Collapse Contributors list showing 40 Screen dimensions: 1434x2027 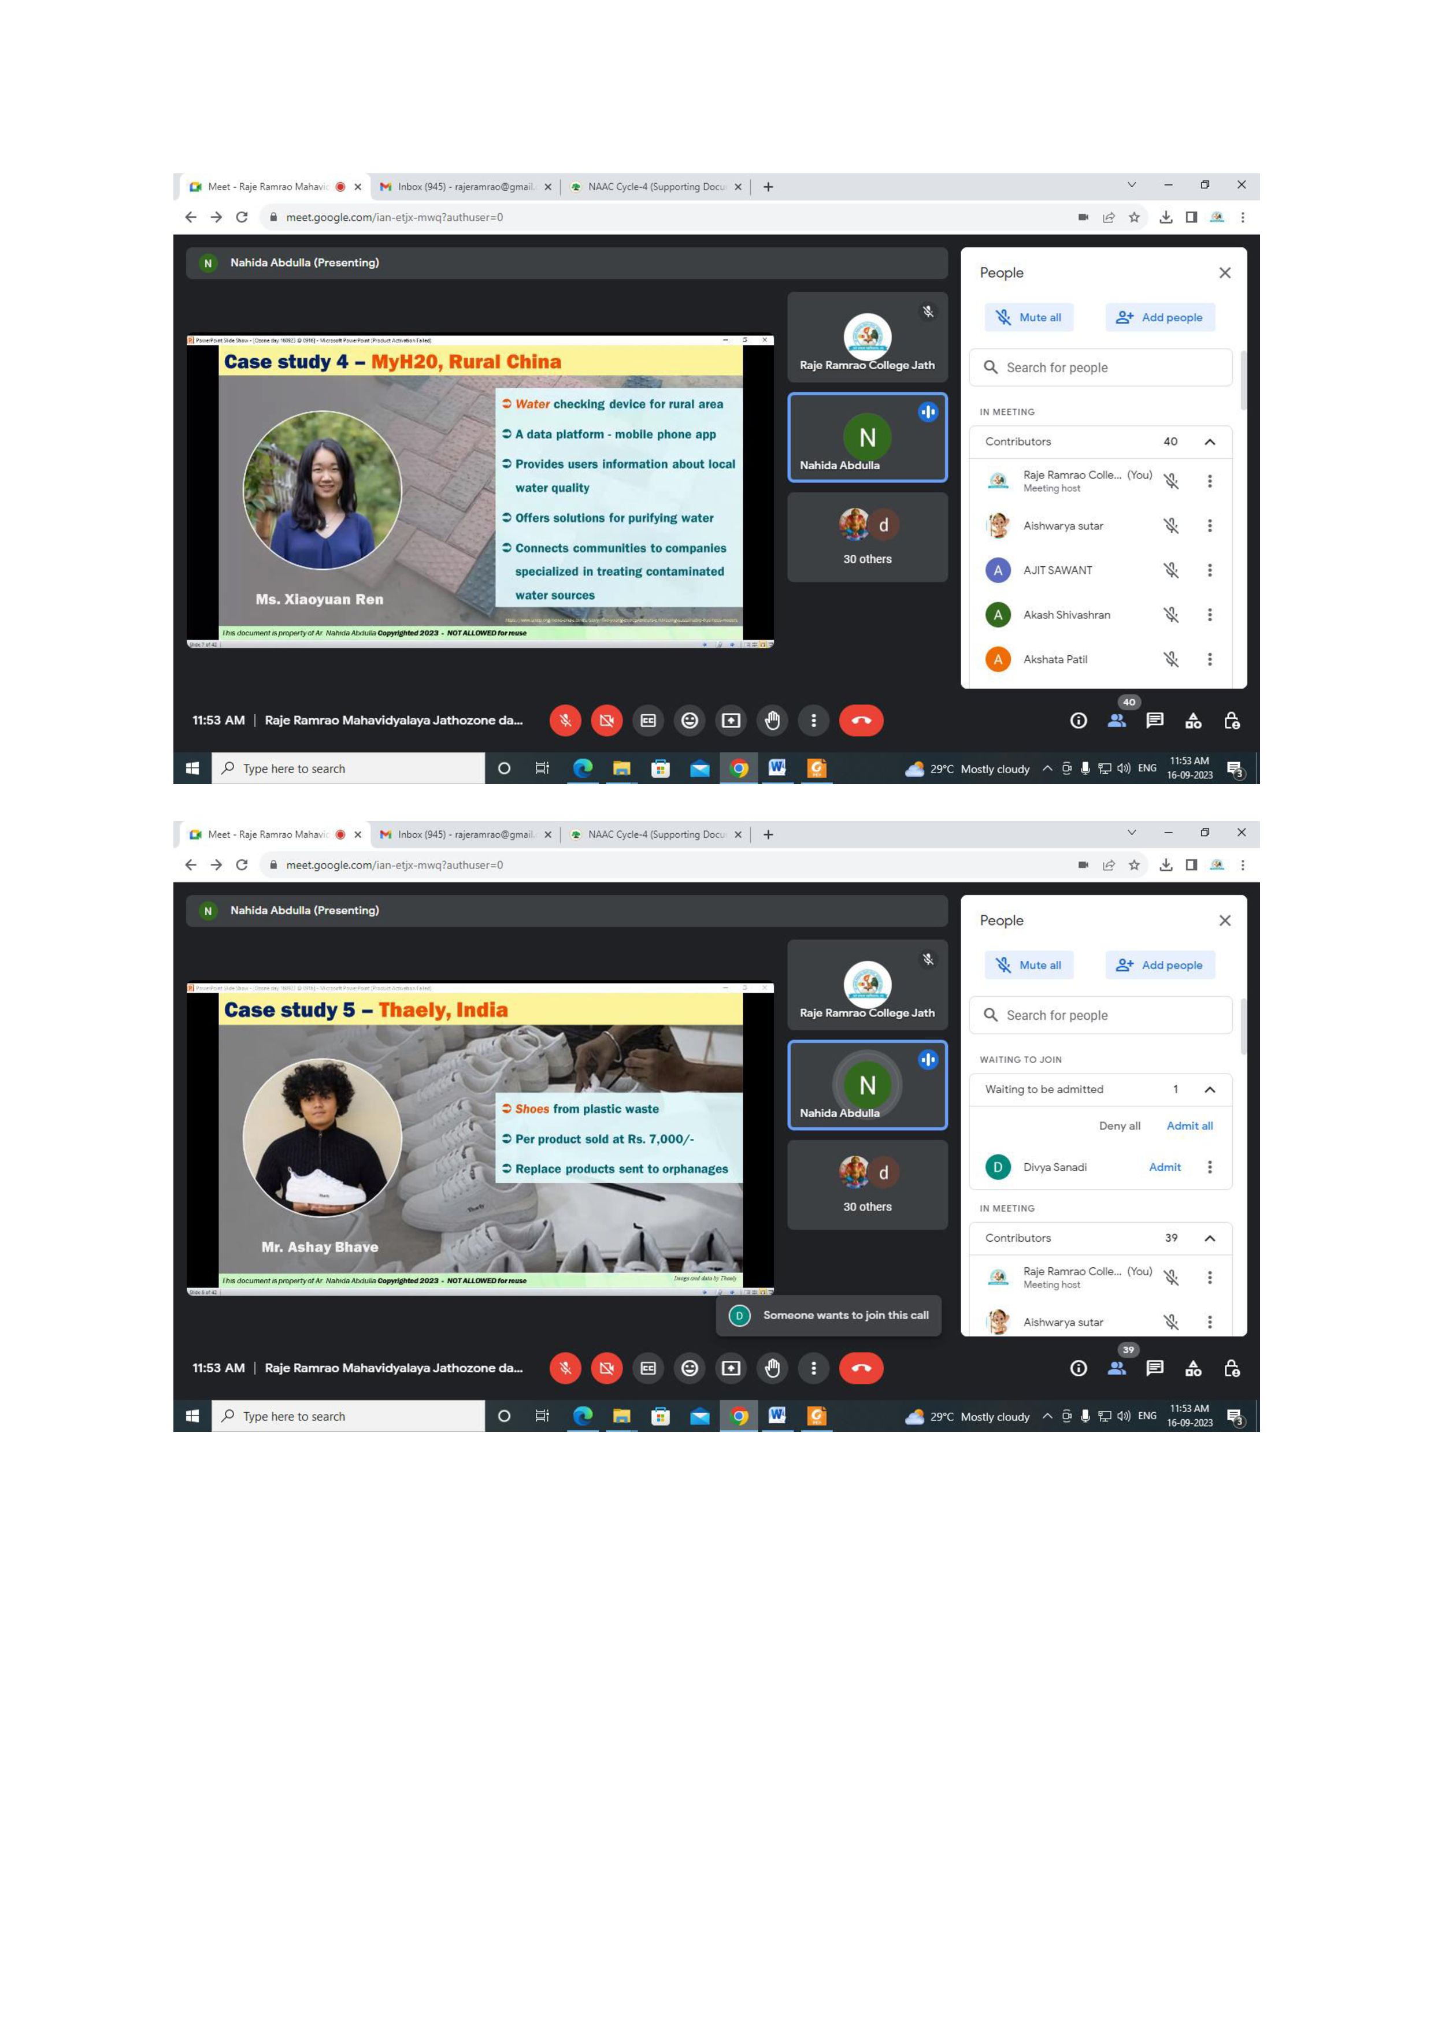pyautogui.click(x=1209, y=441)
